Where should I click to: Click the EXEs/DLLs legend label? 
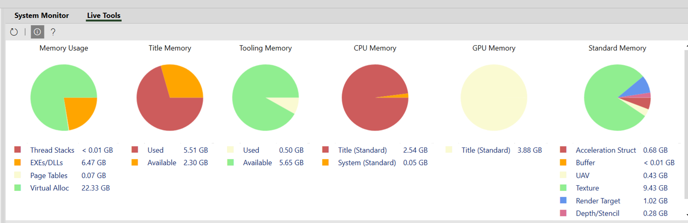coord(46,163)
